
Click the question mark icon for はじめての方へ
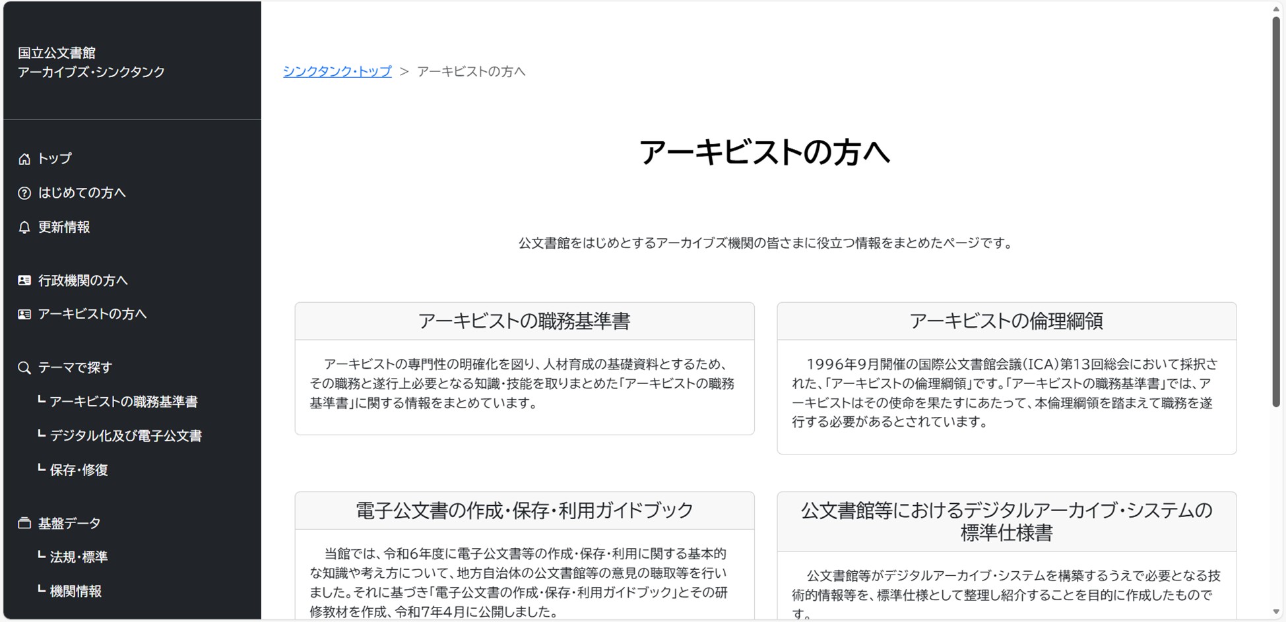24,193
